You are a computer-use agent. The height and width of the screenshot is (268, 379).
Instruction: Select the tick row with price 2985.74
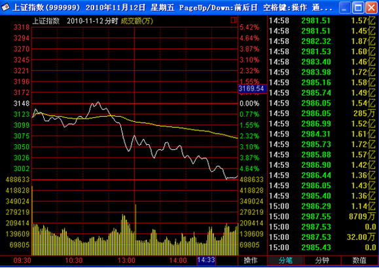[x=323, y=93]
